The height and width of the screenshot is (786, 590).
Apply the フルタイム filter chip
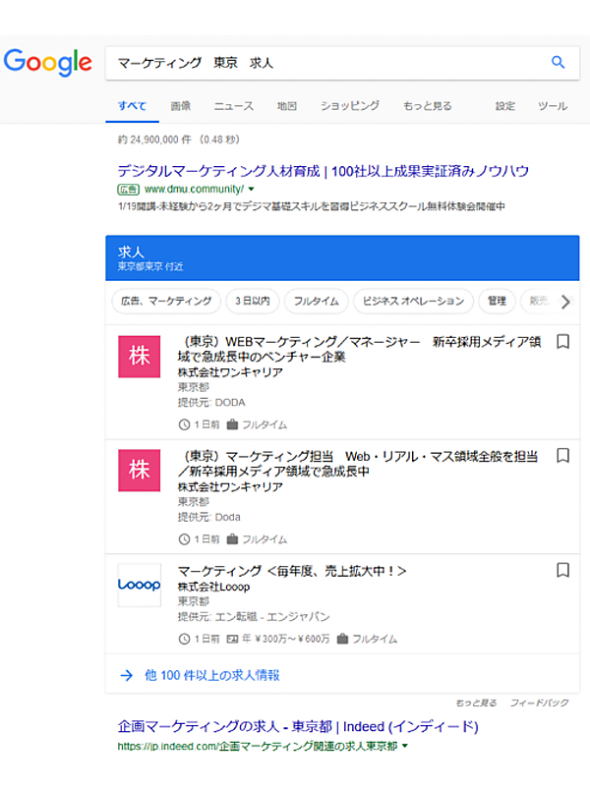[316, 301]
